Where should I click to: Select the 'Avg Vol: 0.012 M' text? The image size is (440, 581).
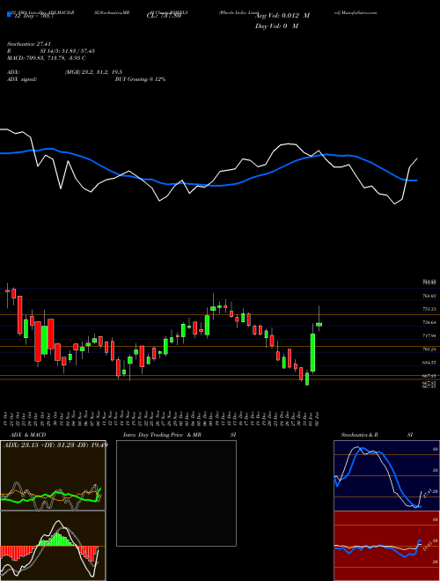[x=282, y=16]
